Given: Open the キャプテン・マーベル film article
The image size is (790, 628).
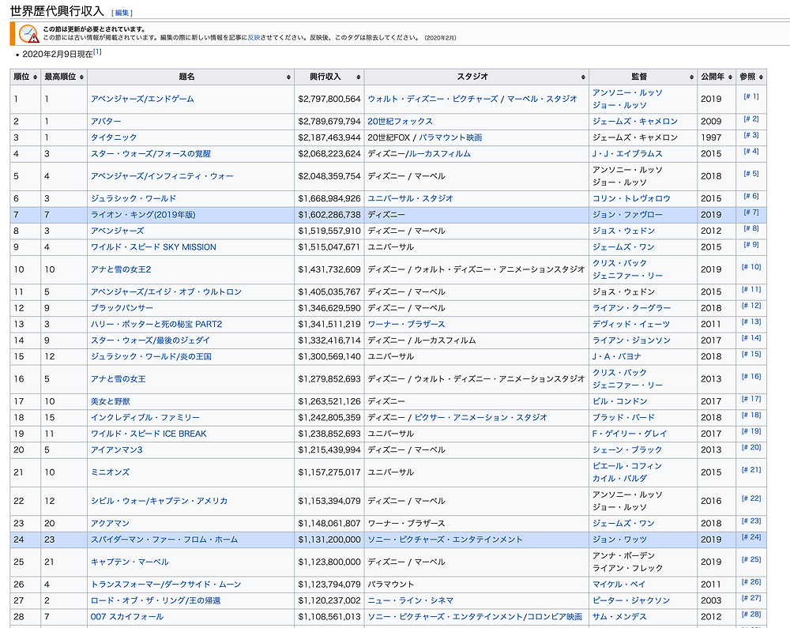Looking at the screenshot, I should pos(130,562).
